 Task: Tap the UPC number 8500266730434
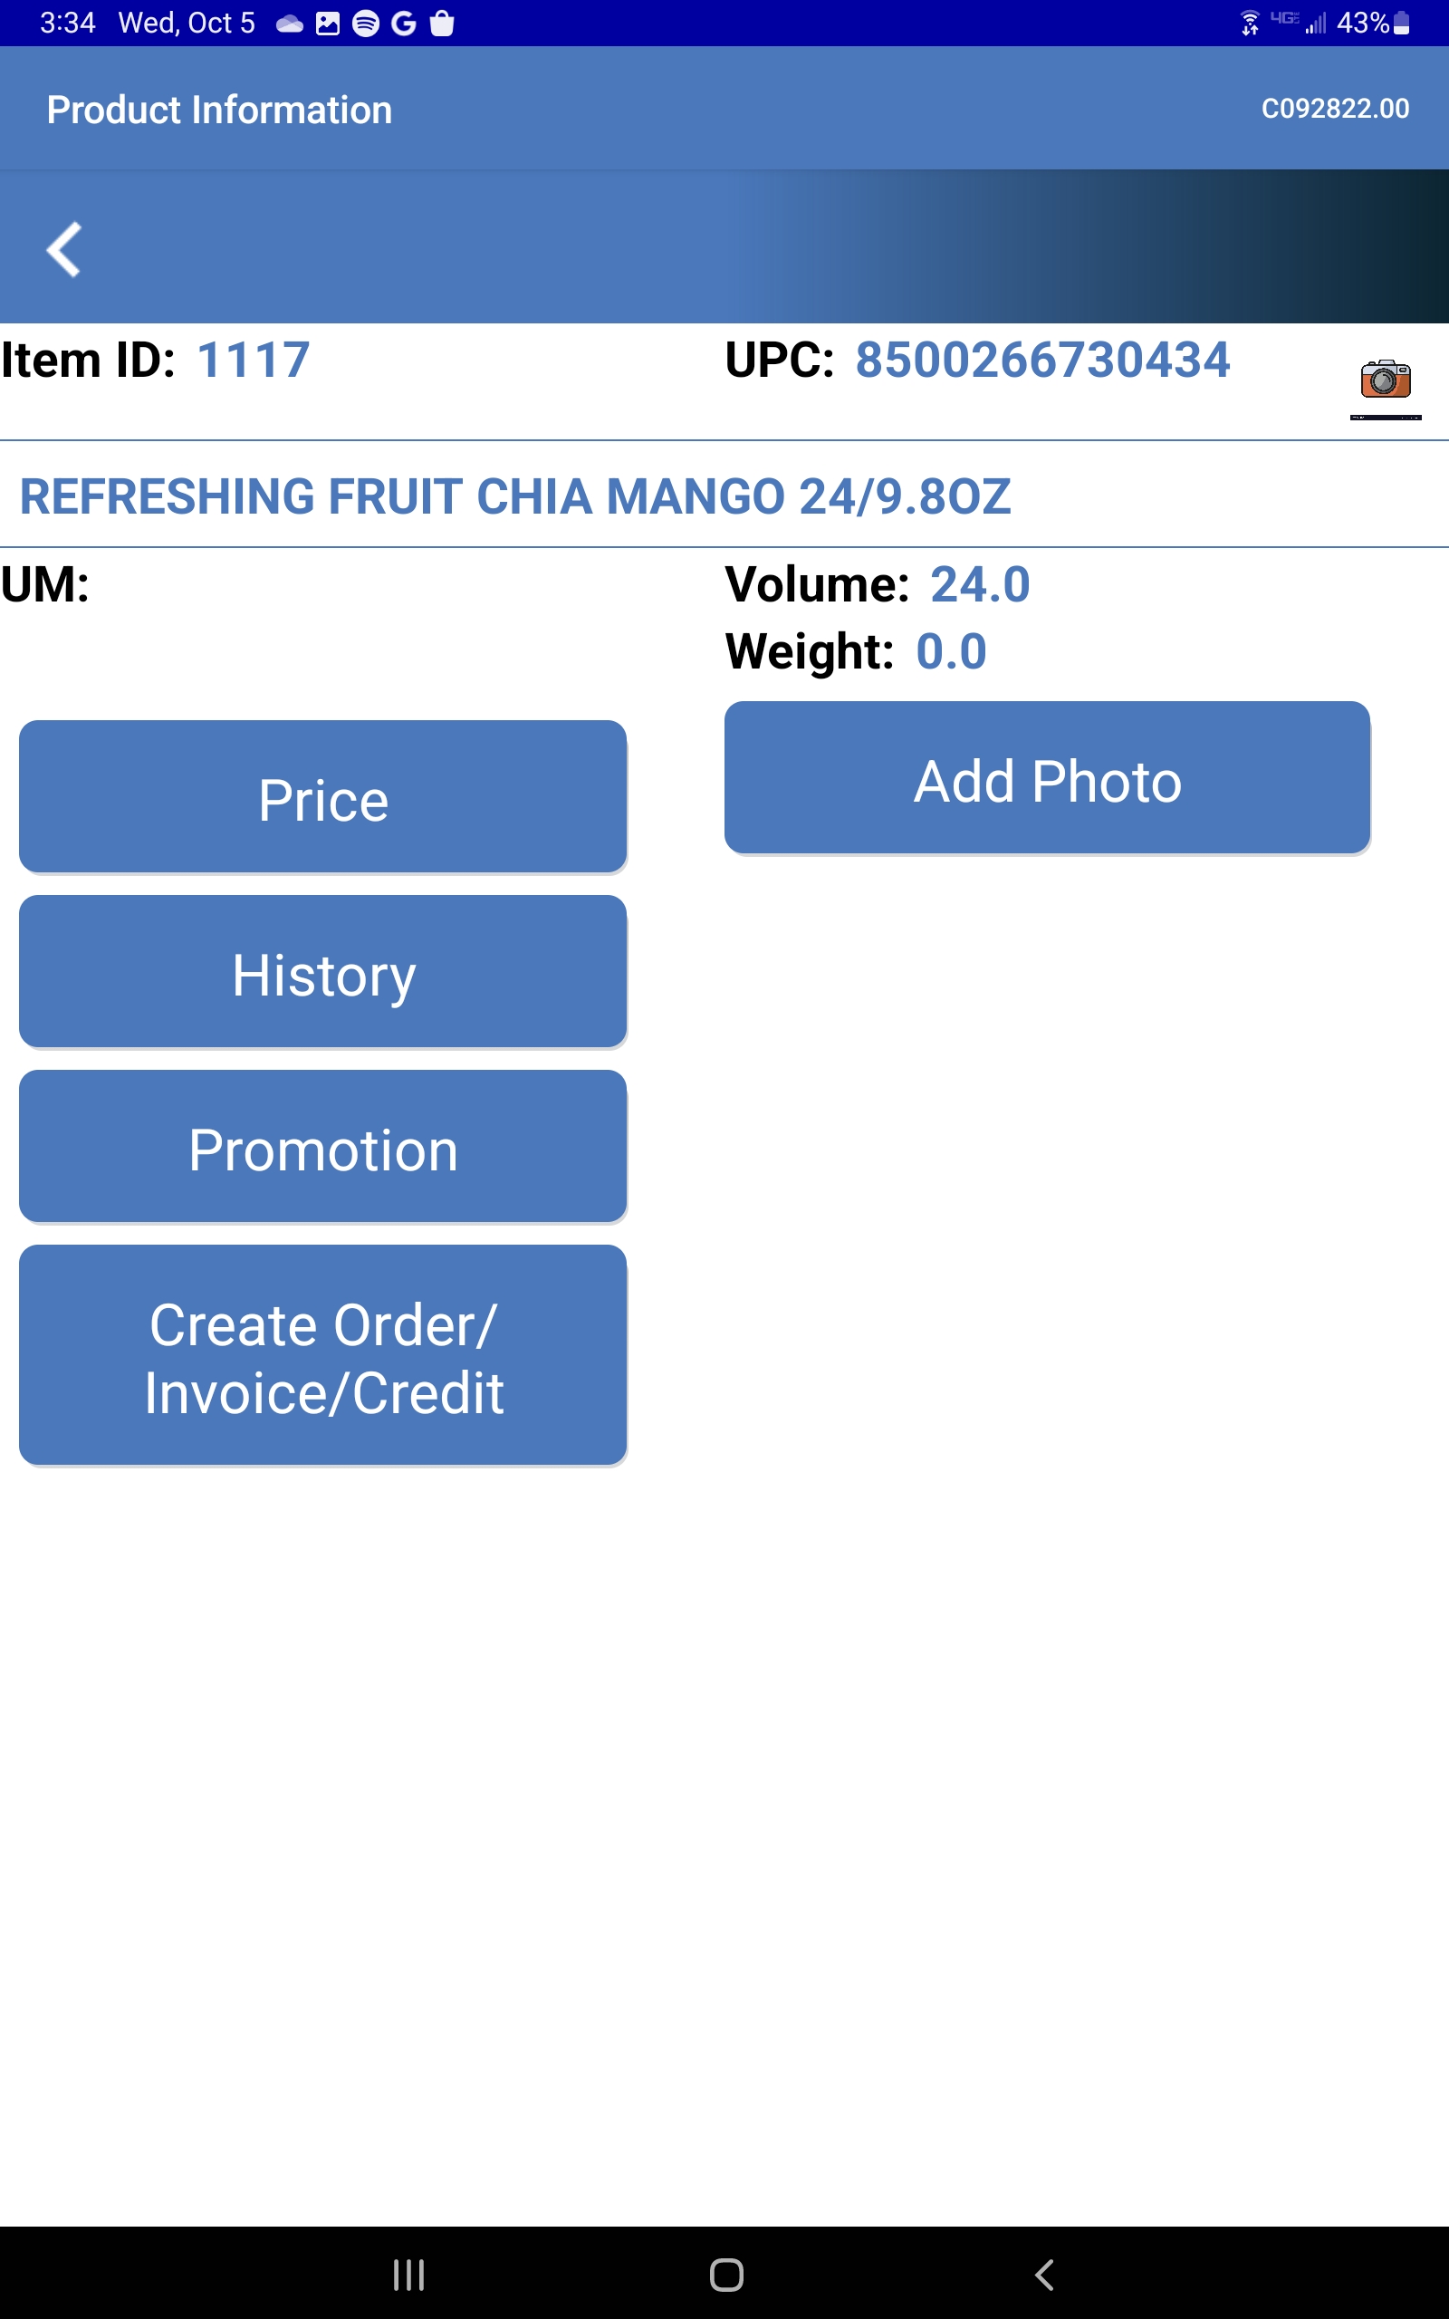coord(1041,361)
